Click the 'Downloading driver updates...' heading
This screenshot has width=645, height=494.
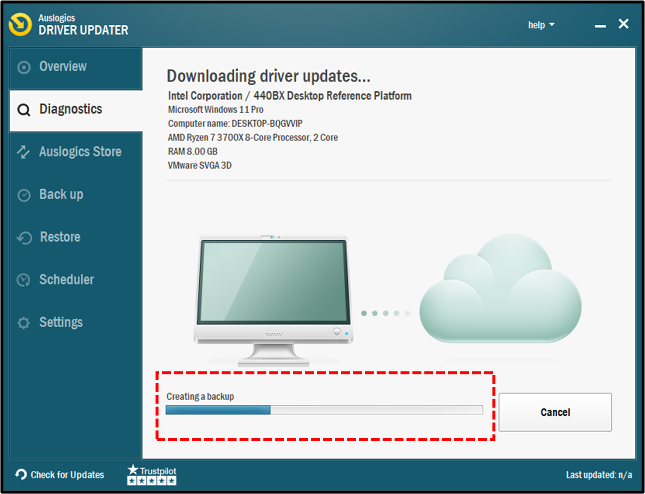click(268, 76)
